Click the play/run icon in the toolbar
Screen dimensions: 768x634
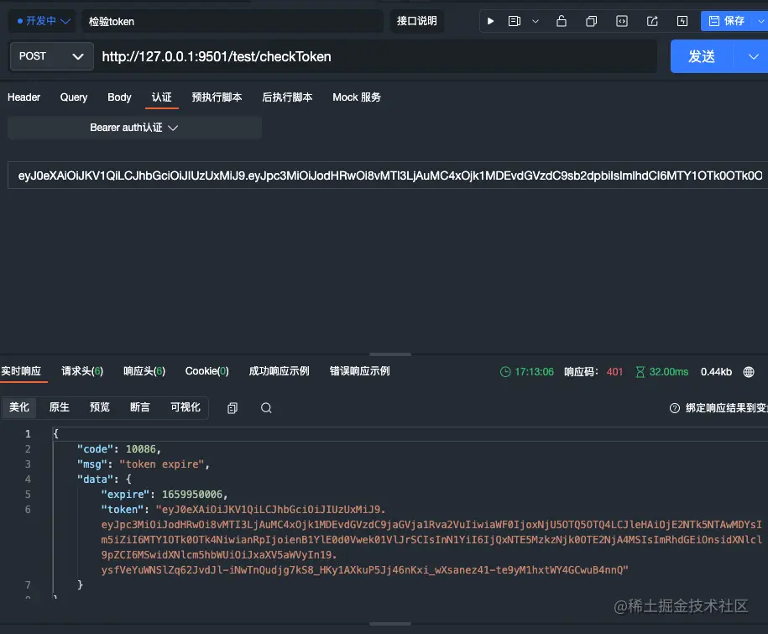490,21
